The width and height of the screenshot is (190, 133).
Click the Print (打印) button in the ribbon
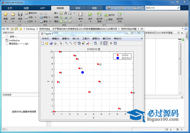pos(29,22)
